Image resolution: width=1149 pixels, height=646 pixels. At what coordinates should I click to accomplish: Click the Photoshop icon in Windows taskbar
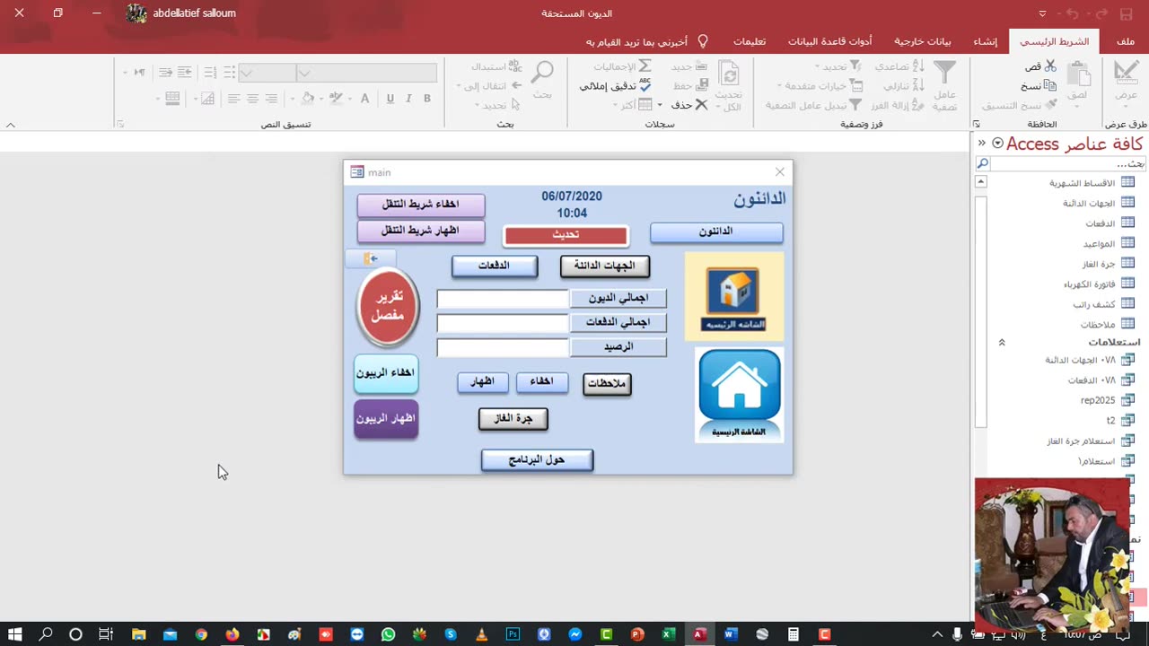pos(513,634)
